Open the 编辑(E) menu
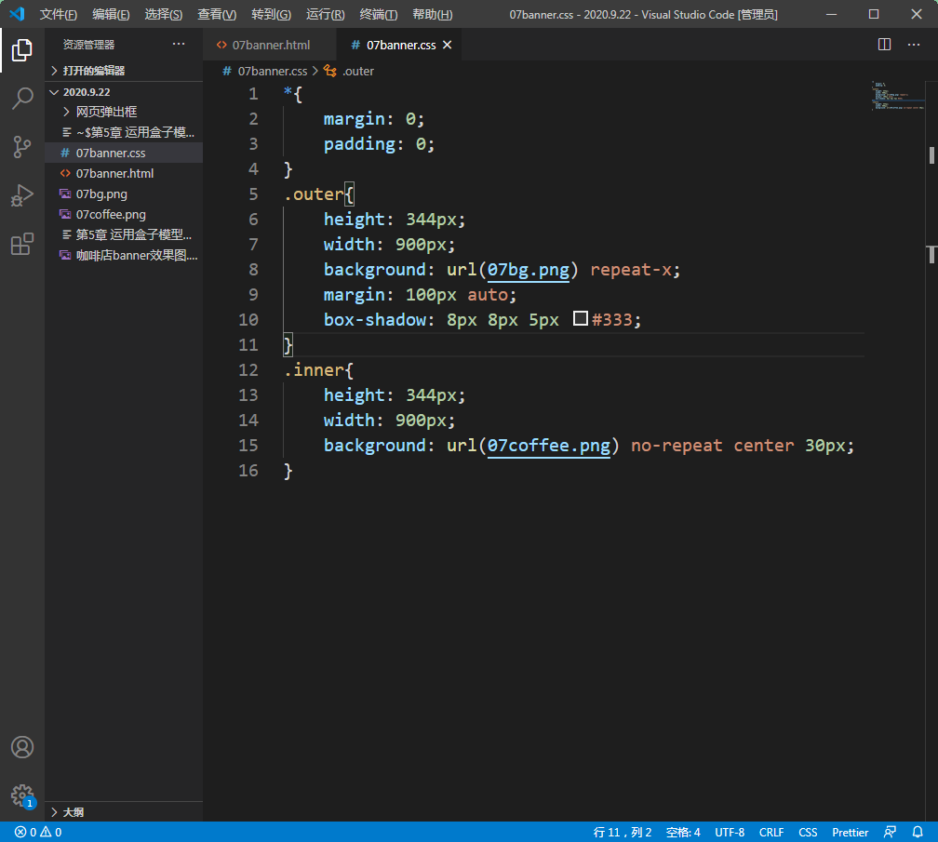Image resolution: width=938 pixels, height=842 pixels. coord(111,14)
